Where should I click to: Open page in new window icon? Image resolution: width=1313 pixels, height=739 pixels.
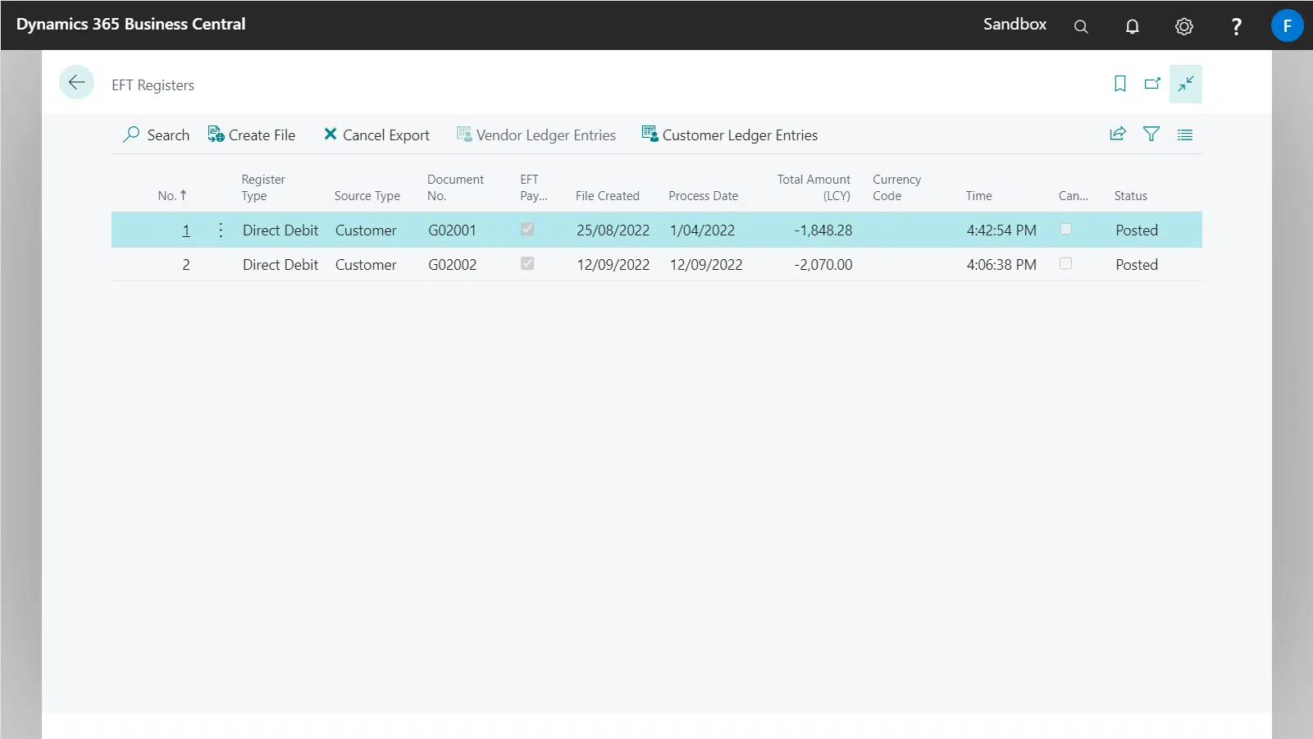pyautogui.click(x=1152, y=84)
